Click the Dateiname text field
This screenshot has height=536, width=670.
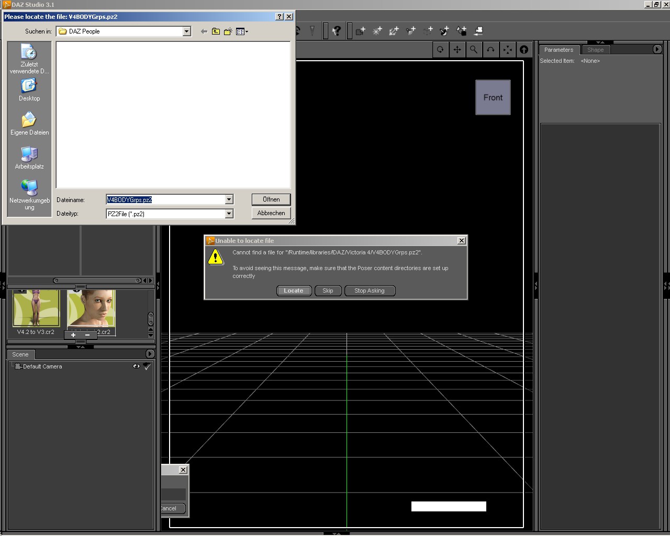click(x=165, y=199)
